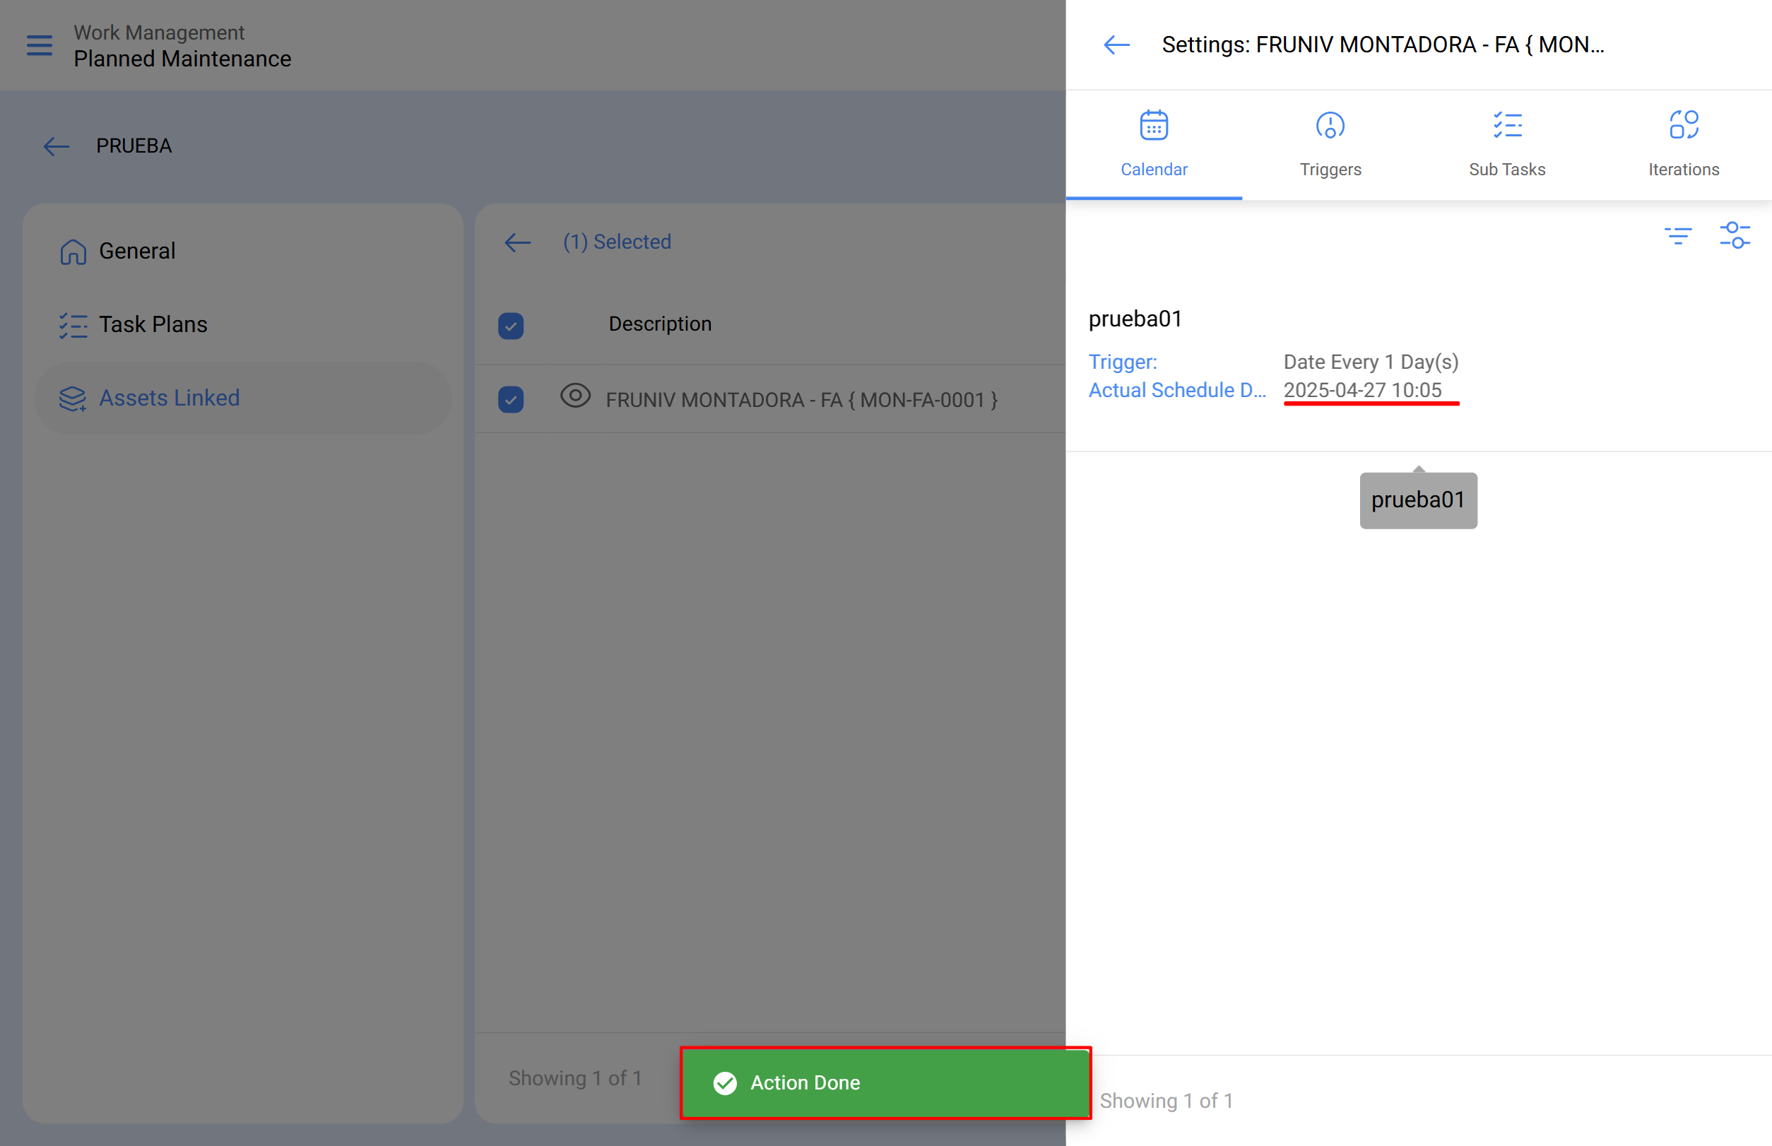Uncheck the Description header checkbox

click(x=511, y=325)
